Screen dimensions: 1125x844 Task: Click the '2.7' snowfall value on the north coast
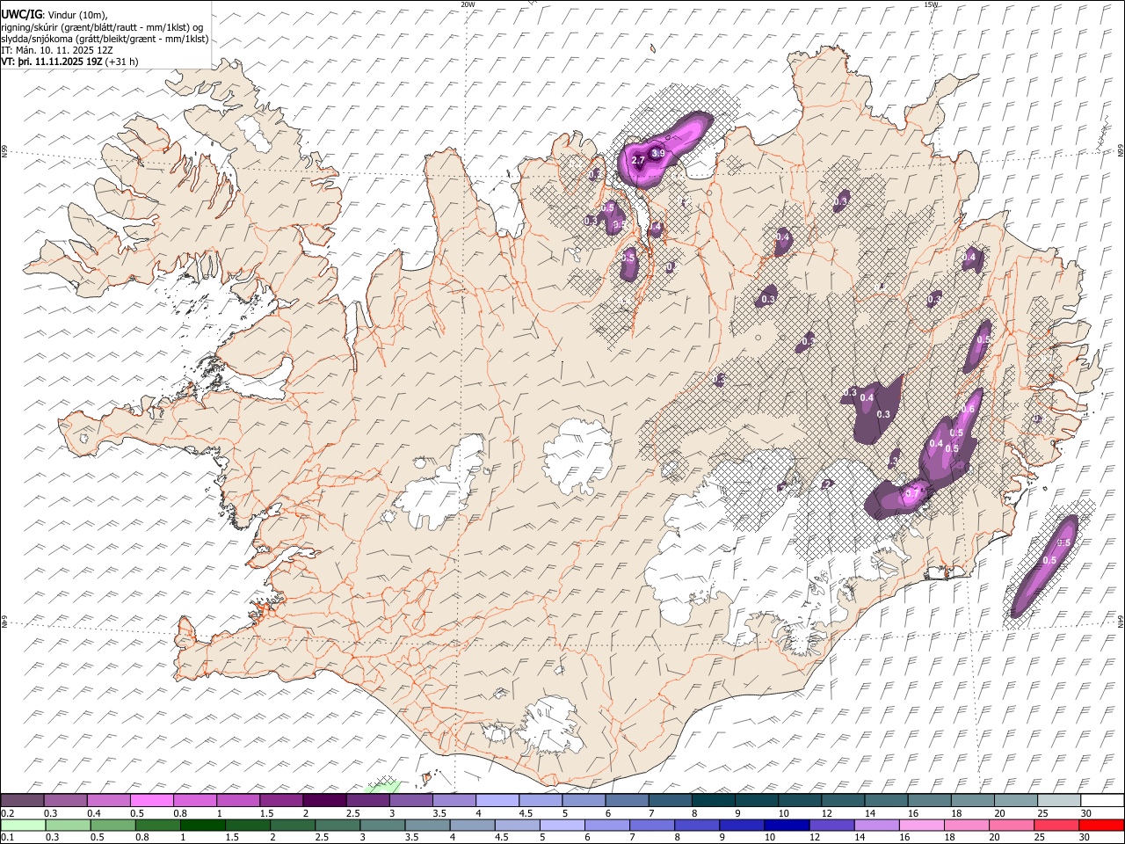[x=639, y=160]
